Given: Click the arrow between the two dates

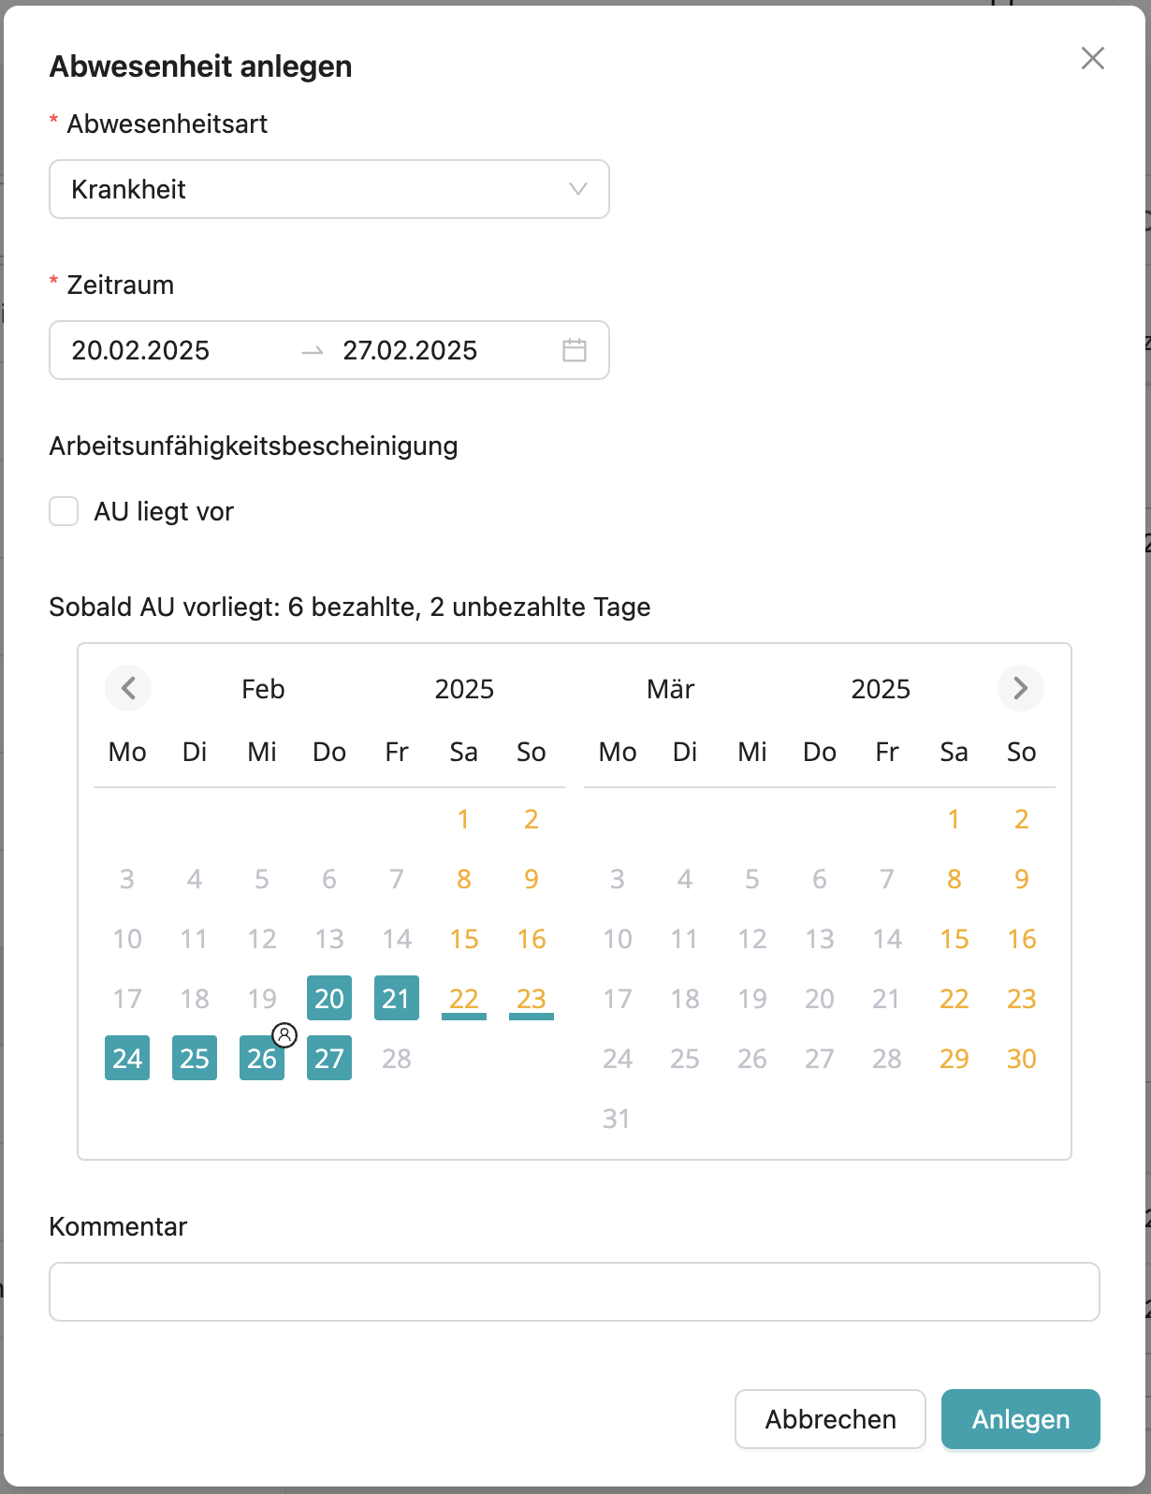Looking at the screenshot, I should pyautogui.click(x=315, y=350).
